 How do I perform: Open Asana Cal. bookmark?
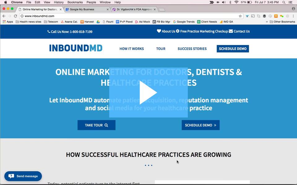(x=69, y=22)
